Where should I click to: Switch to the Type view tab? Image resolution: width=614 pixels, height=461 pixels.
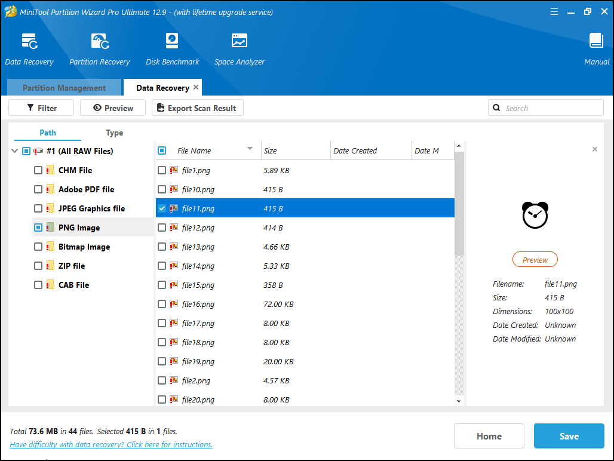114,133
